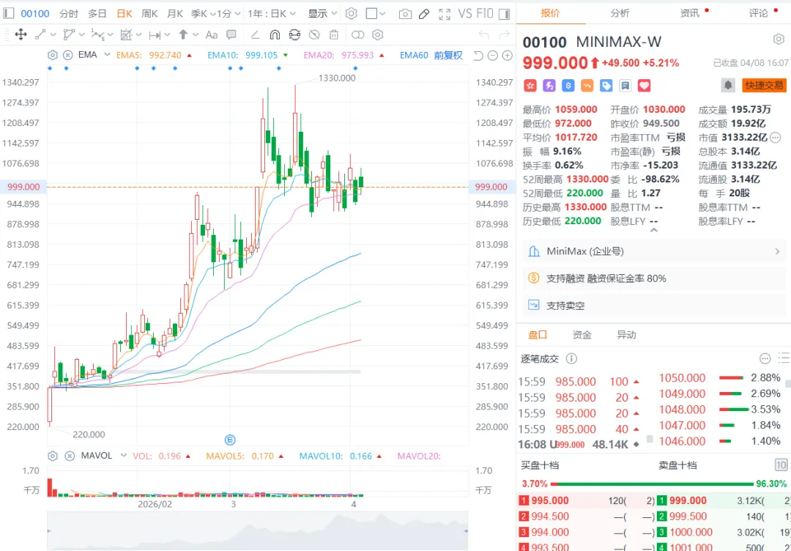Click the orange short-selling badge icon
Viewport: 791px width, 551px height.
coord(587,86)
